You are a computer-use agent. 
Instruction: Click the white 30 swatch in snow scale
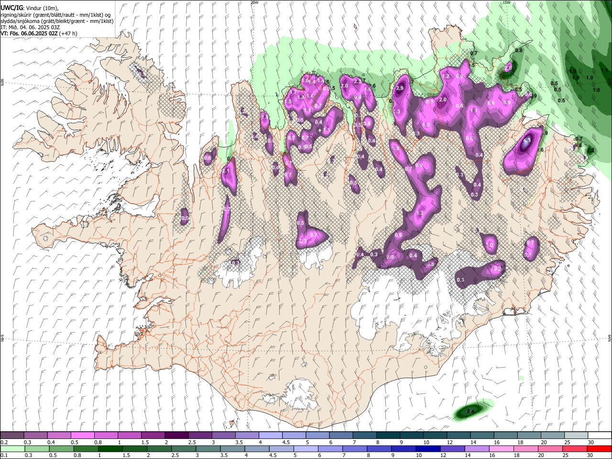pyautogui.click(x=599, y=435)
